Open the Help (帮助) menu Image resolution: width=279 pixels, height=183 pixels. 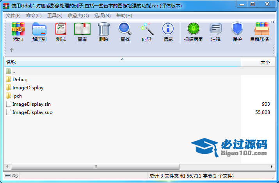[124, 16]
